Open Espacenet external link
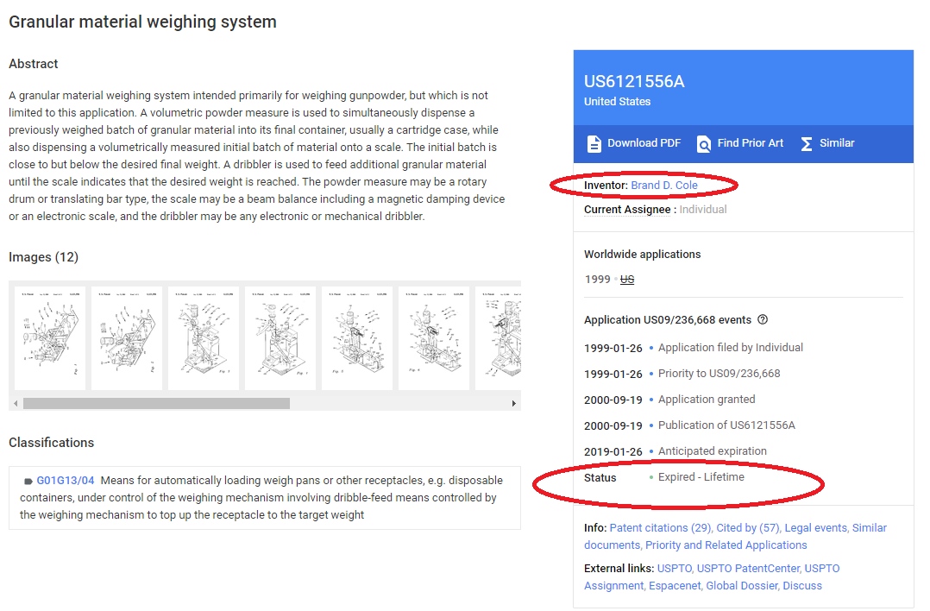Viewport: 930px width, 611px height. pyautogui.click(x=675, y=585)
